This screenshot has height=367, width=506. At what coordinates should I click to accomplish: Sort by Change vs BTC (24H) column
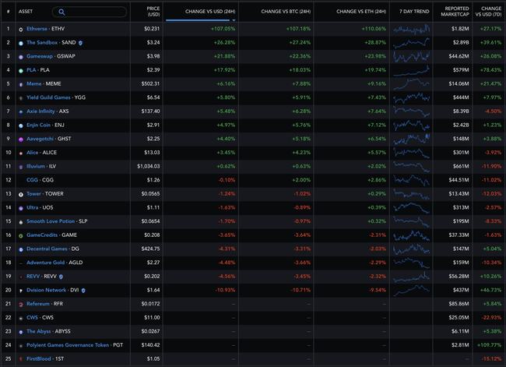coord(286,12)
